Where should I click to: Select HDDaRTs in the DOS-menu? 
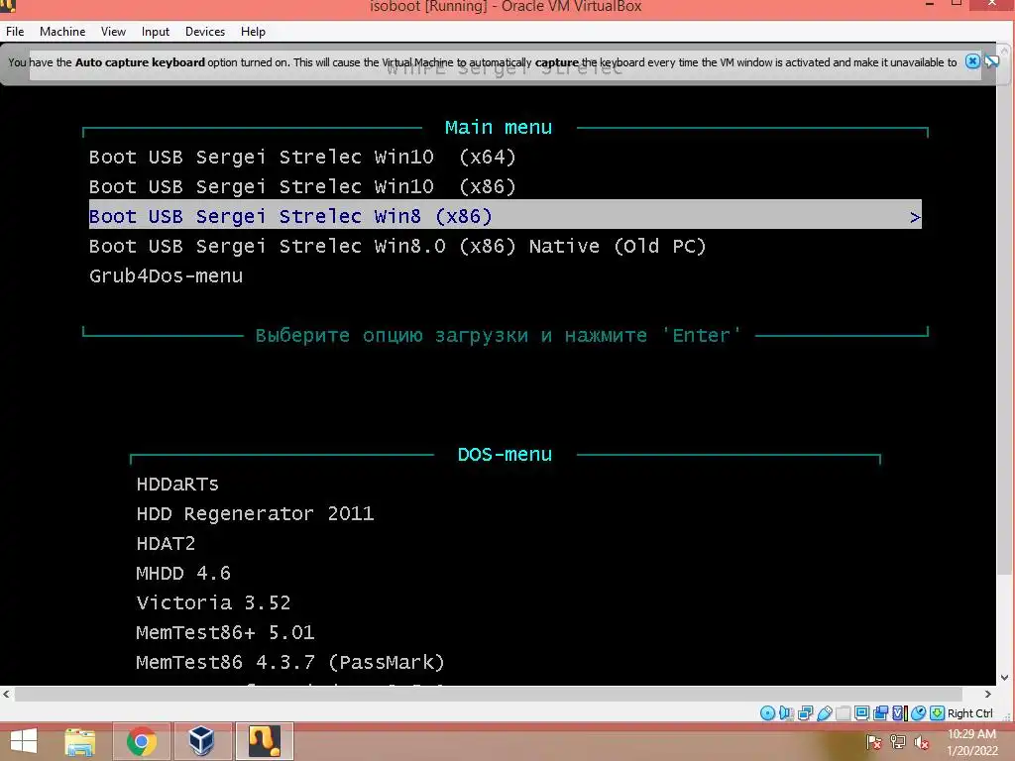point(177,484)
